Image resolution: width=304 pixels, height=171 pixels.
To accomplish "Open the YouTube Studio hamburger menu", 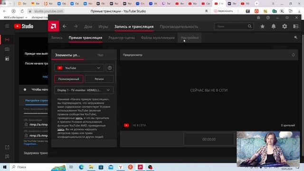I will (x=7, y=26).
